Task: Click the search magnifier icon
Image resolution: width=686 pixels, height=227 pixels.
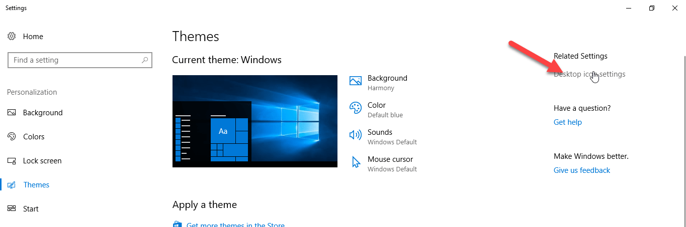Action: (x=145, y=60)
